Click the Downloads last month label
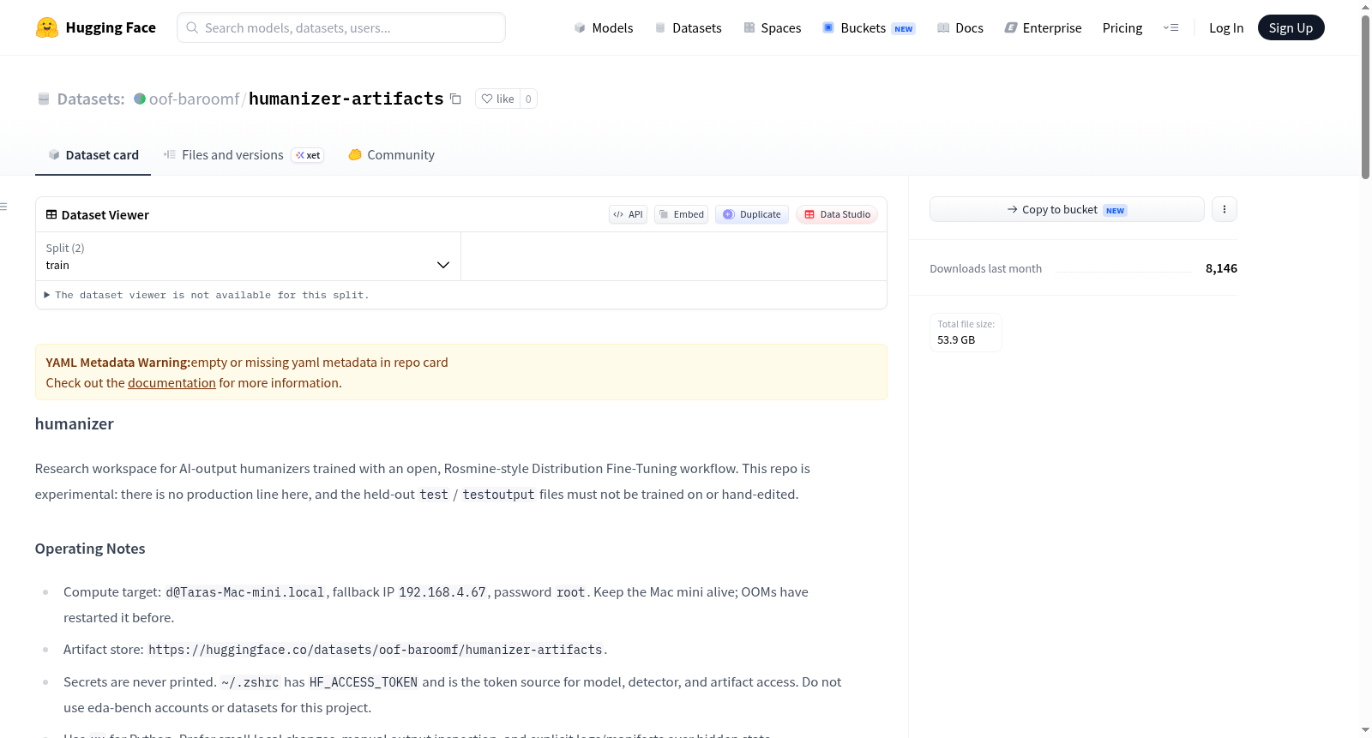This screenshot has height=738, width=1372. 986,269
